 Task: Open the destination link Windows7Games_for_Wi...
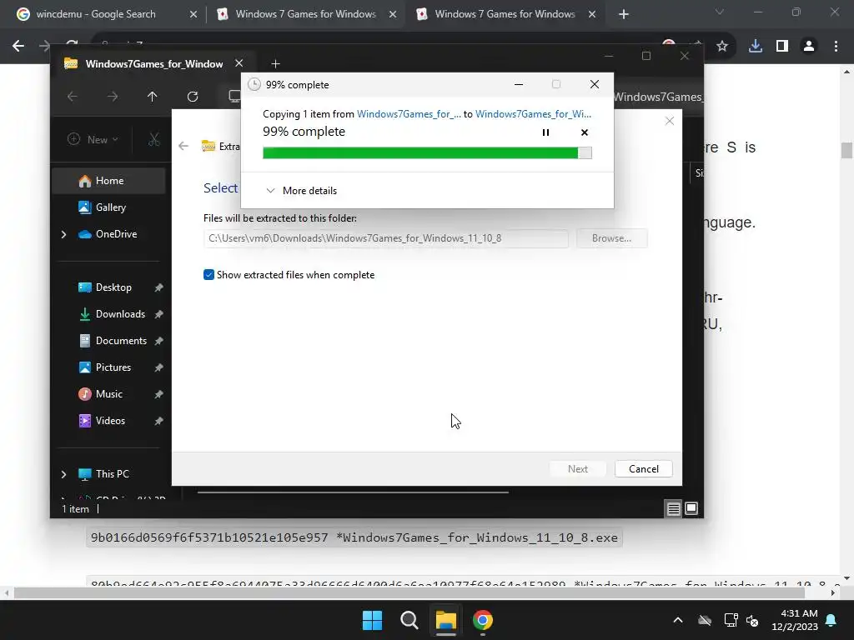click(533, 113)
